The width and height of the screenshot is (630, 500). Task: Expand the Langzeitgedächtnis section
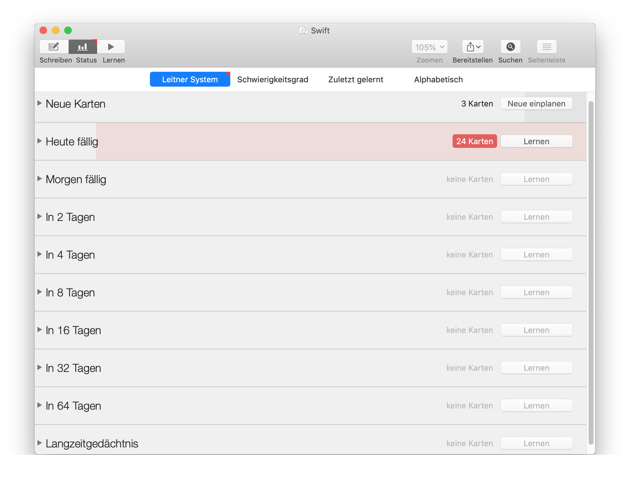(40, 443)
